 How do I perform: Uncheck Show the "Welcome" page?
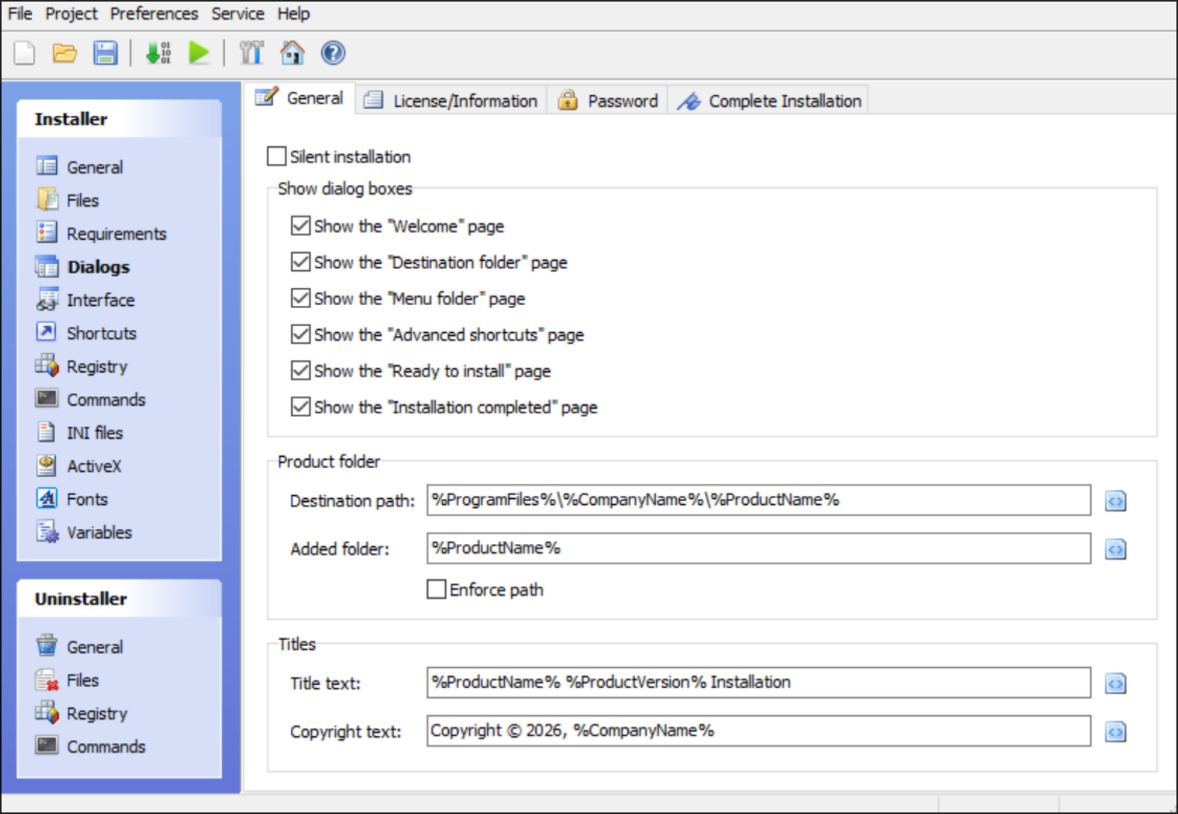(300, 226)
